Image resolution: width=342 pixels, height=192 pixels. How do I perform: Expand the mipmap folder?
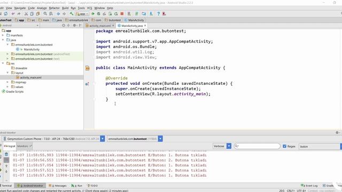[7, 82]
